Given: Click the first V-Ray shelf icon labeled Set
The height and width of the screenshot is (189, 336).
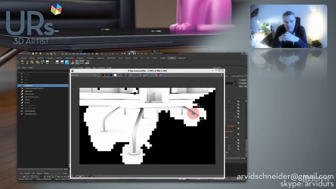Looking at the screenshot, I should [x=22, y=62].
